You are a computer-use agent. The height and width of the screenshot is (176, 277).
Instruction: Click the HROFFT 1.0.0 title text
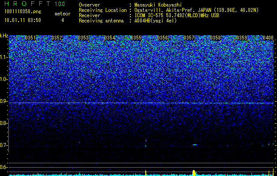(35, 4)
